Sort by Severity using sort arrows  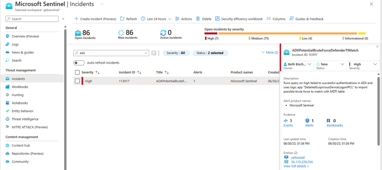tap(98, 72)
